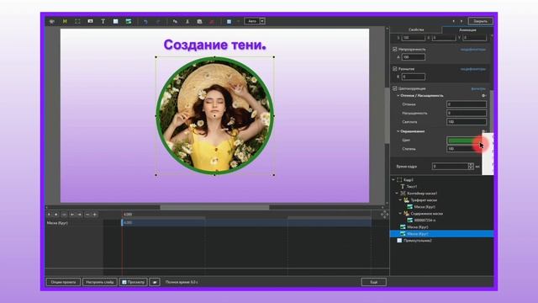Open the green Цвет color swatch
The width and height of the screenshot is (538, 303).
[463, 141]
